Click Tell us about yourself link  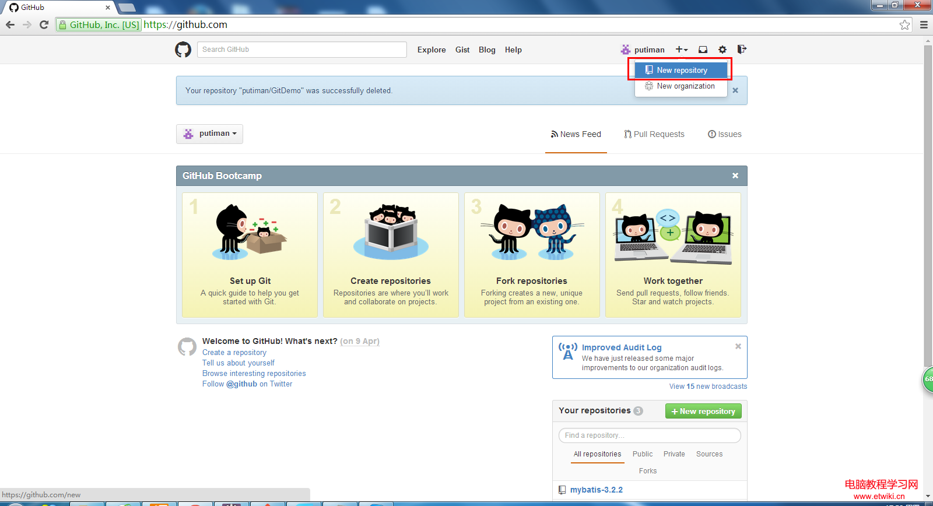(x=238, y=363)
